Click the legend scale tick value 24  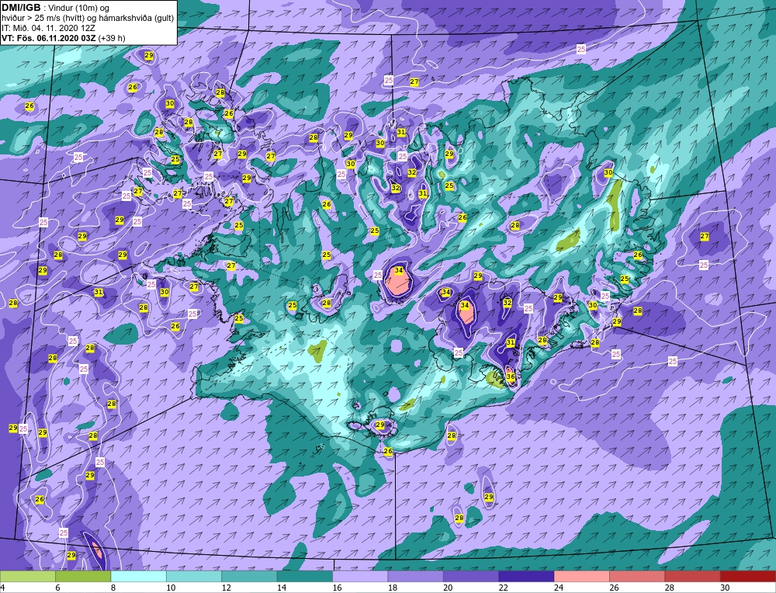pos(559,588)
